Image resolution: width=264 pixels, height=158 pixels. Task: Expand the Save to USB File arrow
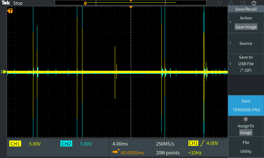230,64
